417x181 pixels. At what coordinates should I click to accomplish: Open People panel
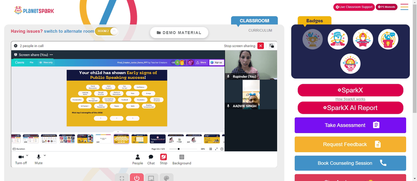pyautogui.click(x=138, y=159)
